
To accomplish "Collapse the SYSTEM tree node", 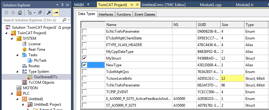I will pyautogui.click(x=12, y=38).
